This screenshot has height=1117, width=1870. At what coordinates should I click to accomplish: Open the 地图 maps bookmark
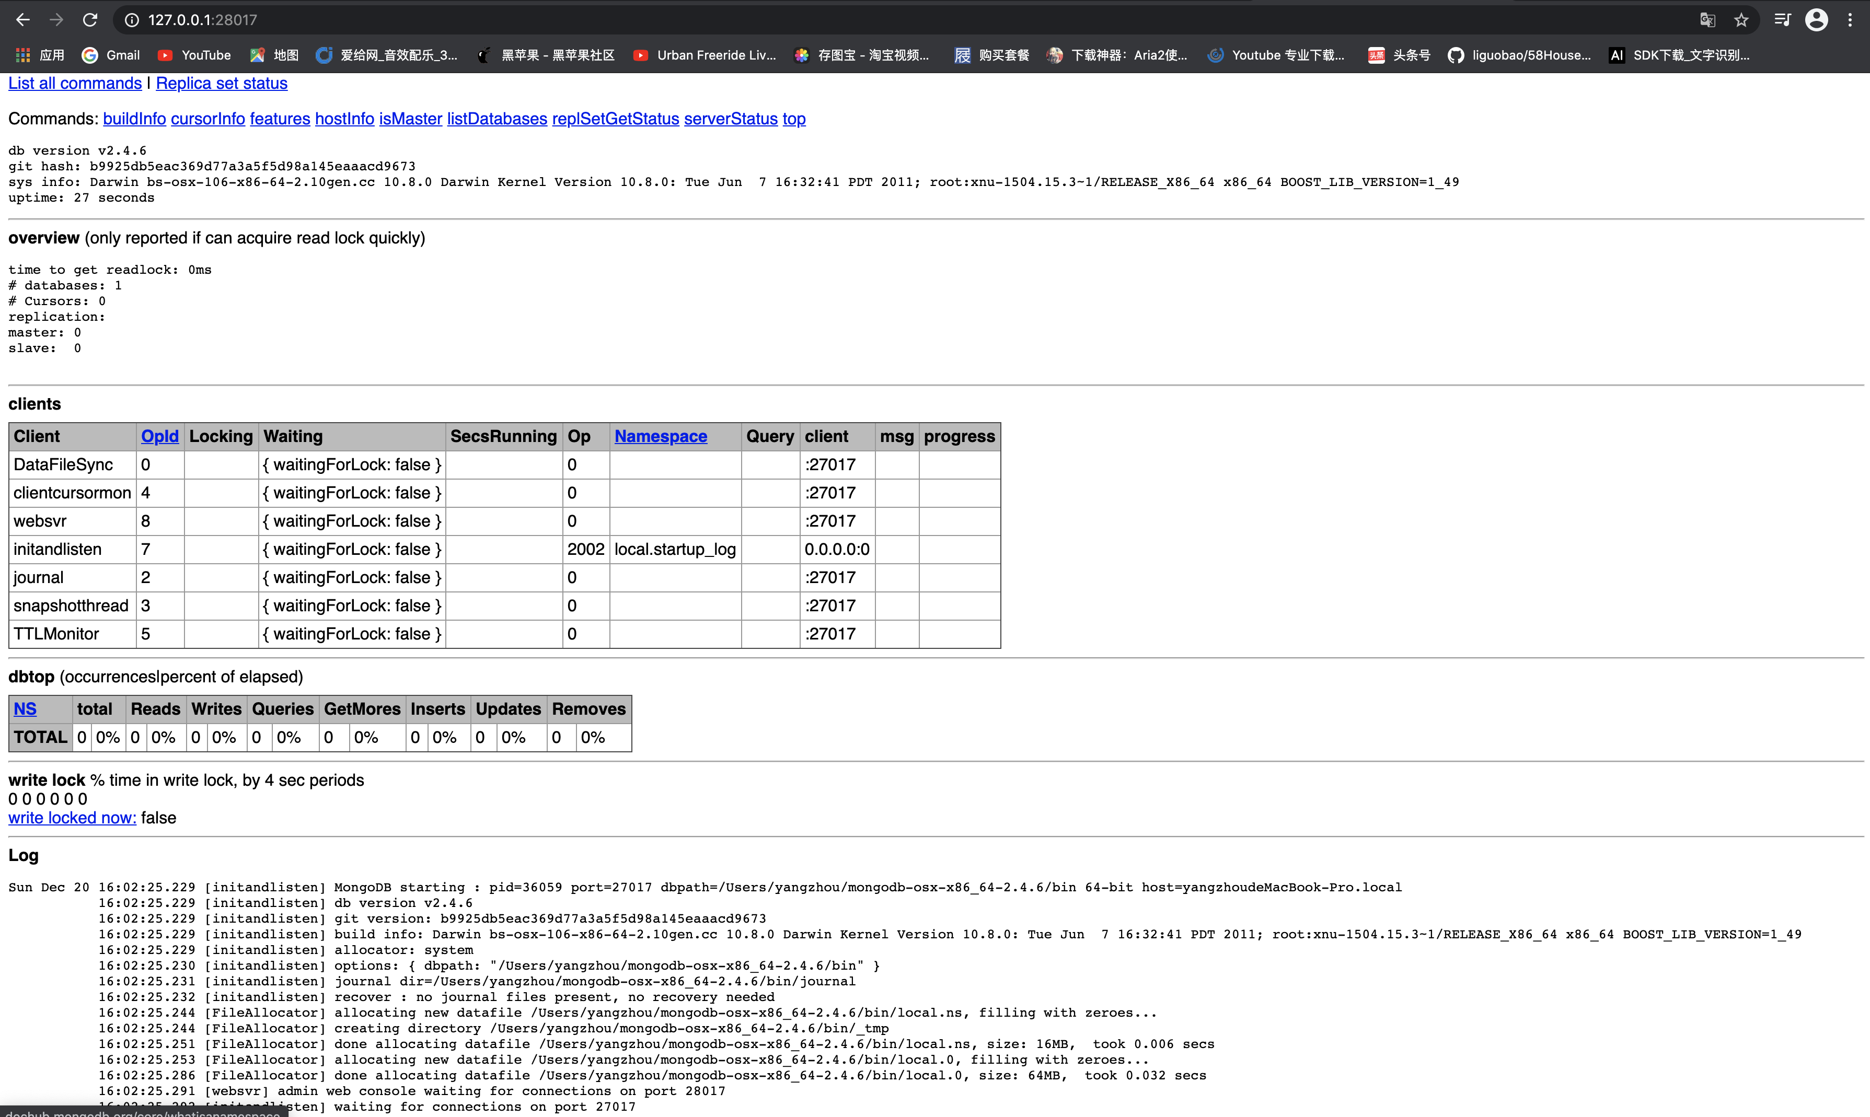point(273,55)
